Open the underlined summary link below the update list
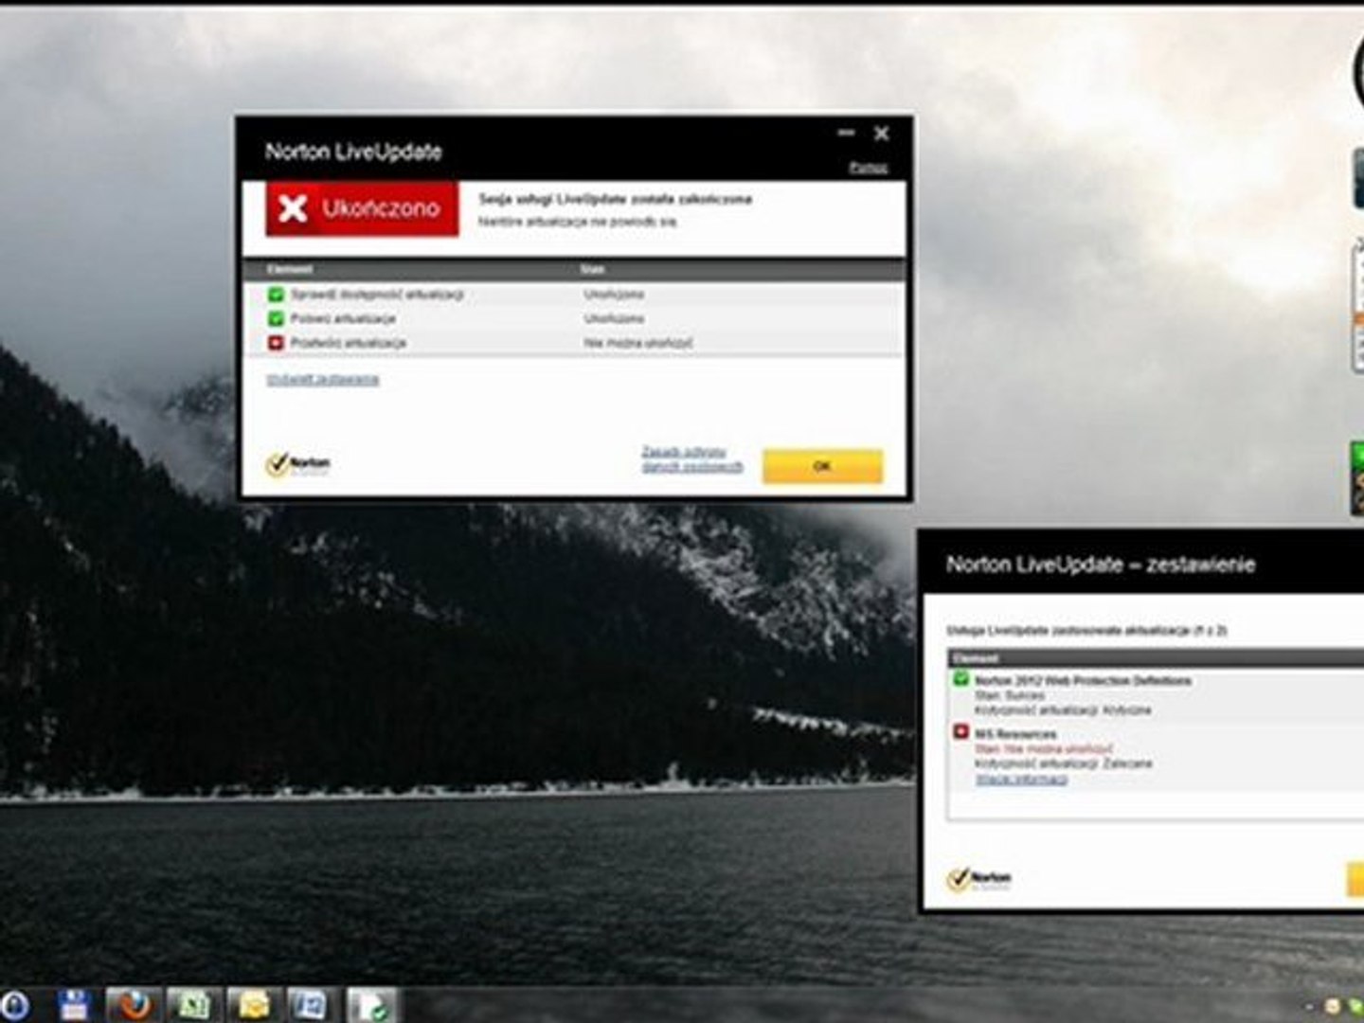 (x=323, y=380)
